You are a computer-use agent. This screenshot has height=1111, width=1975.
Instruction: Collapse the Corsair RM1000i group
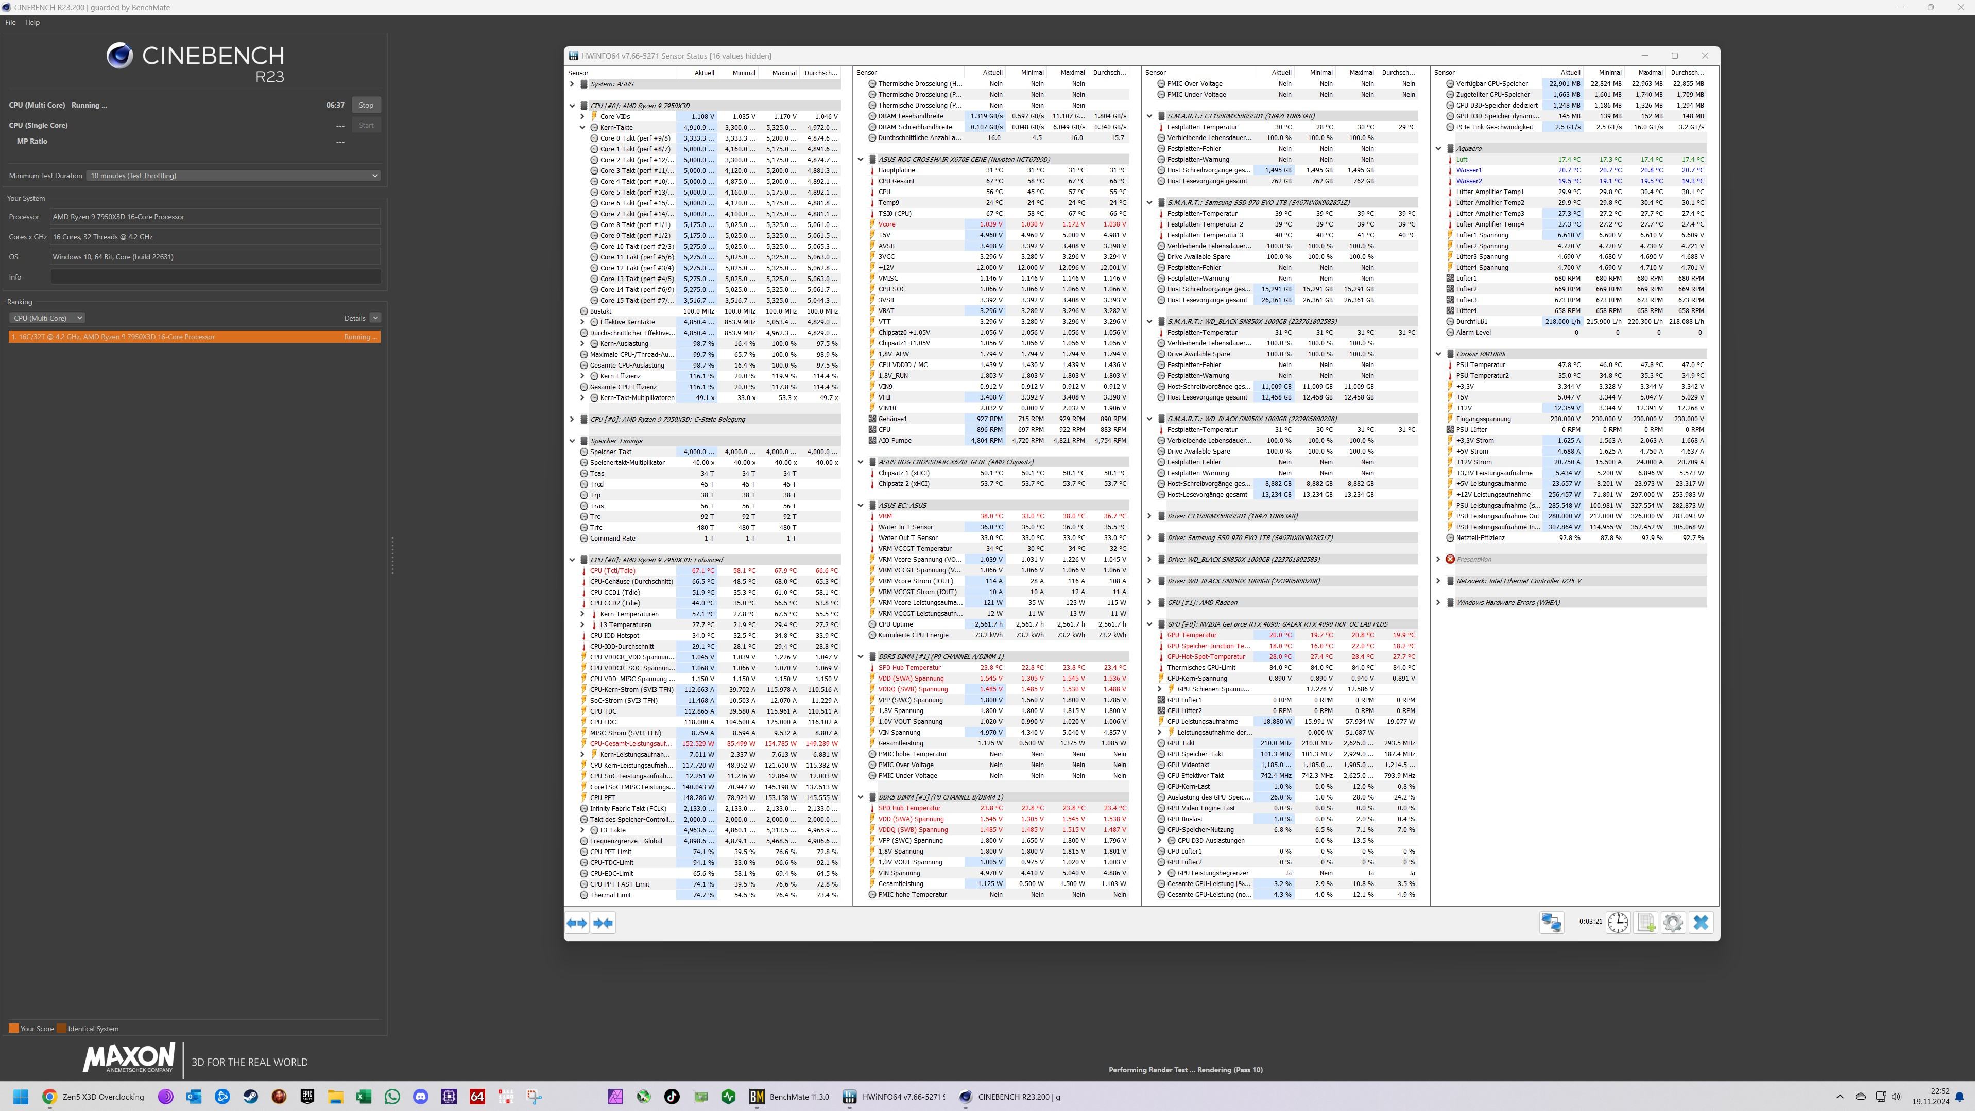1438,354
